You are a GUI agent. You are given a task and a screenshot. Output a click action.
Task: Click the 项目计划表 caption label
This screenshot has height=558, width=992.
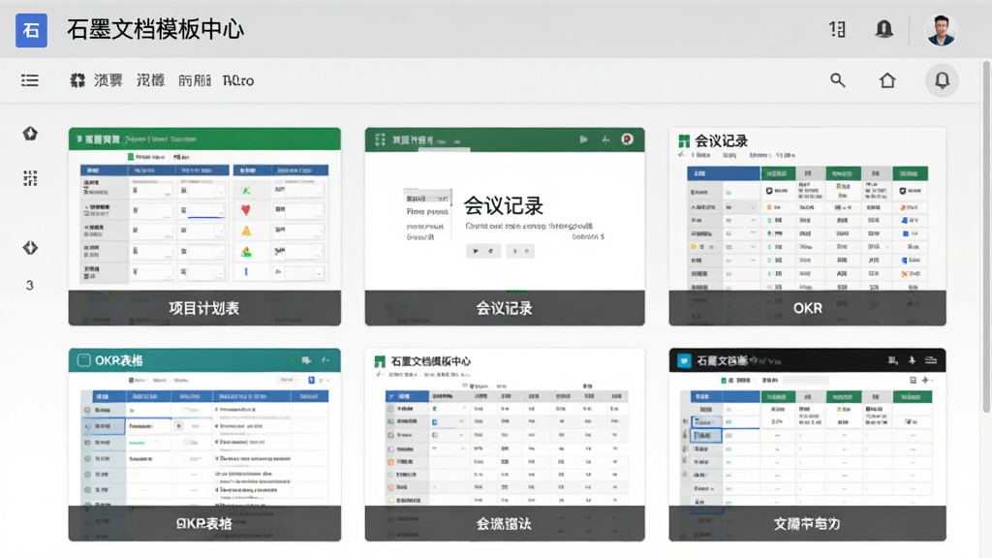(x=203, y=308)
